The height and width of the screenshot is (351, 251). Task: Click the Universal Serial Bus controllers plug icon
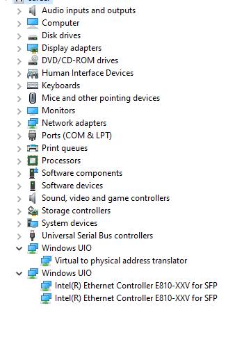(x=33, y=236)
